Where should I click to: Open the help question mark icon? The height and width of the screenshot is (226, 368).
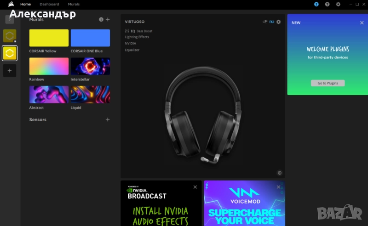[x=327, y=4]
